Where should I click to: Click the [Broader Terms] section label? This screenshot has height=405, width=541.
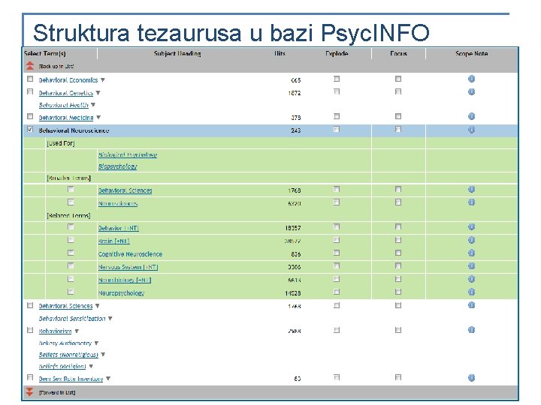[x=68, y=178]
